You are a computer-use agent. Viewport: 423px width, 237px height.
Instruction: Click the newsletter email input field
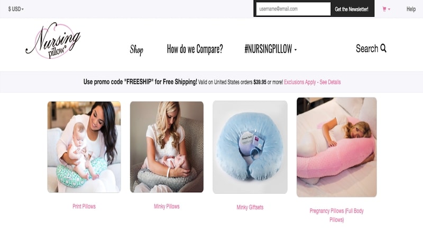pyautogui.click(x=293, y=9)
